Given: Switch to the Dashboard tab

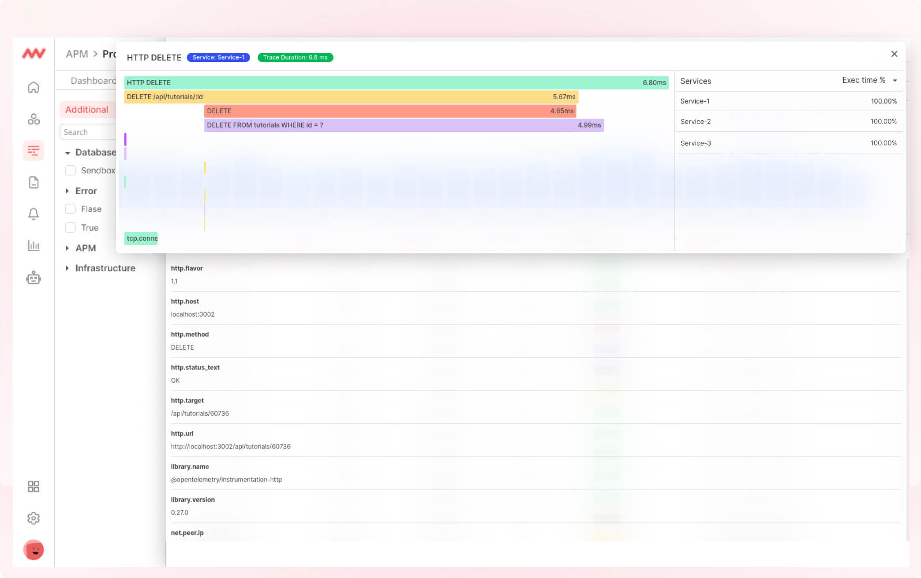Looking at the screenshot, I should pyautogui.click(x=93, y=81).
